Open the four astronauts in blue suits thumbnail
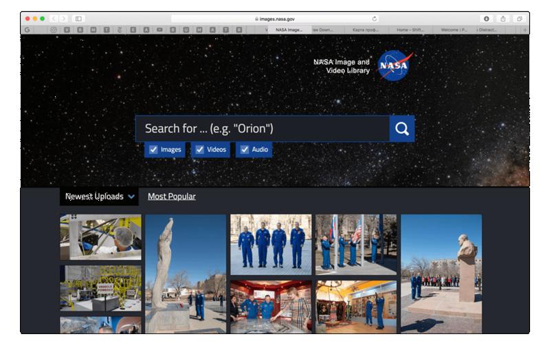The image size is (550, 363). (x=270, y=244)
